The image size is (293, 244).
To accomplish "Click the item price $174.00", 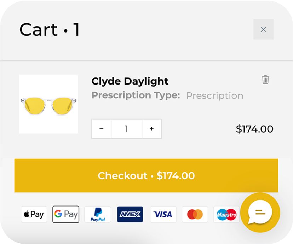I will pos(254,129).
